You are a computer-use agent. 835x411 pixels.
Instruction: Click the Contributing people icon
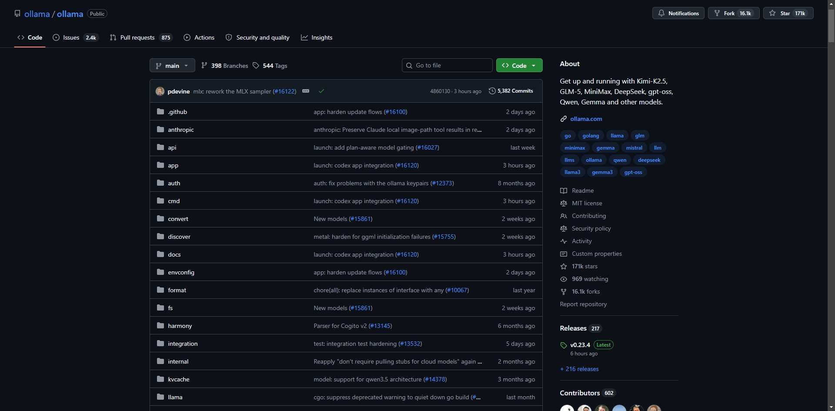click(x=564, y=216)
